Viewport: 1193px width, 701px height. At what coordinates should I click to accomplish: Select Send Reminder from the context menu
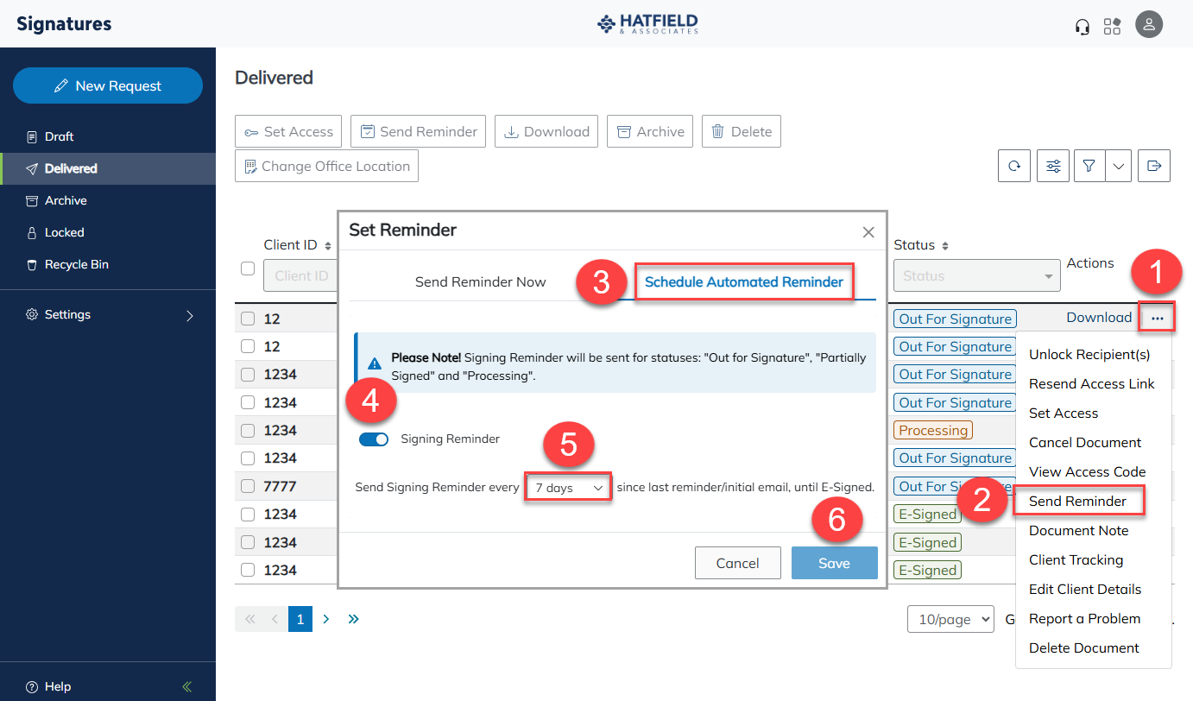click(1078, 501)
